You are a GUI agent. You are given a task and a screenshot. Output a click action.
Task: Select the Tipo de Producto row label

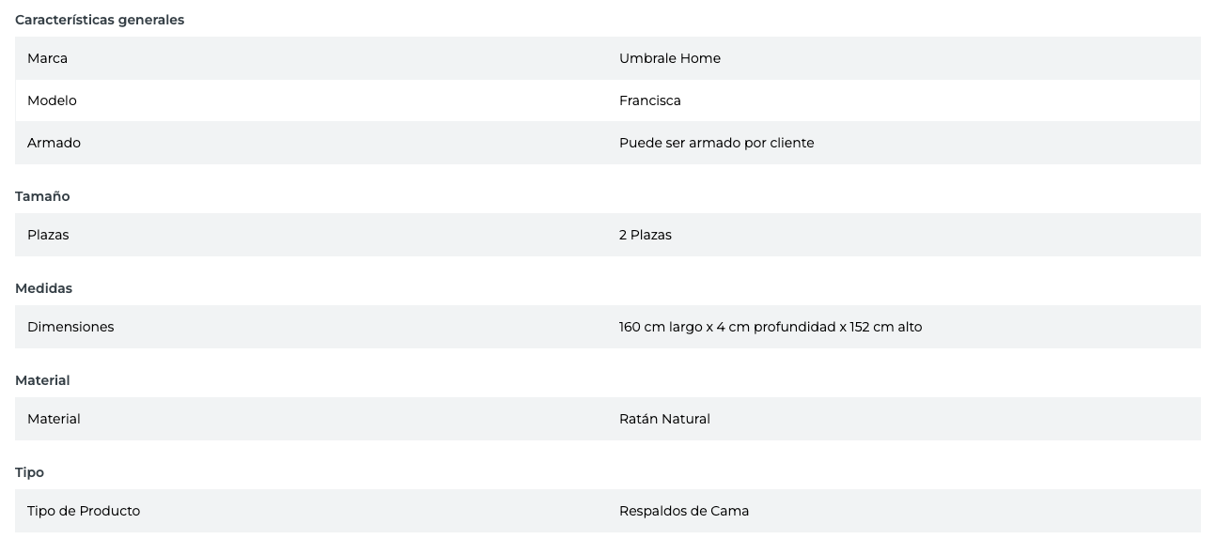84,511
